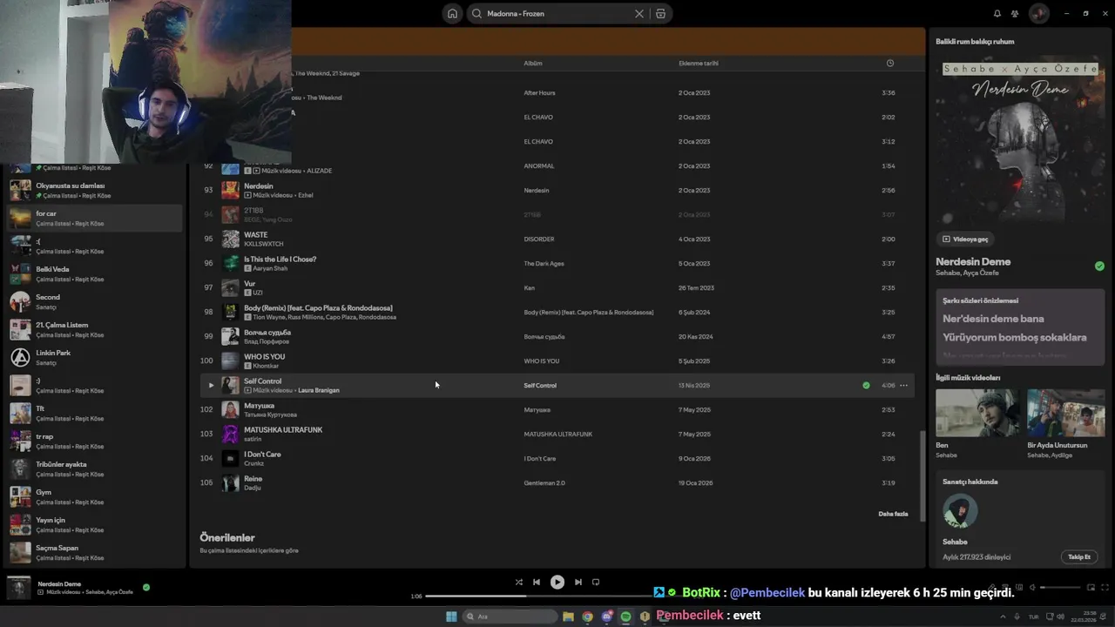Open Gentleman 2.0 album link

tap(544, 482)
